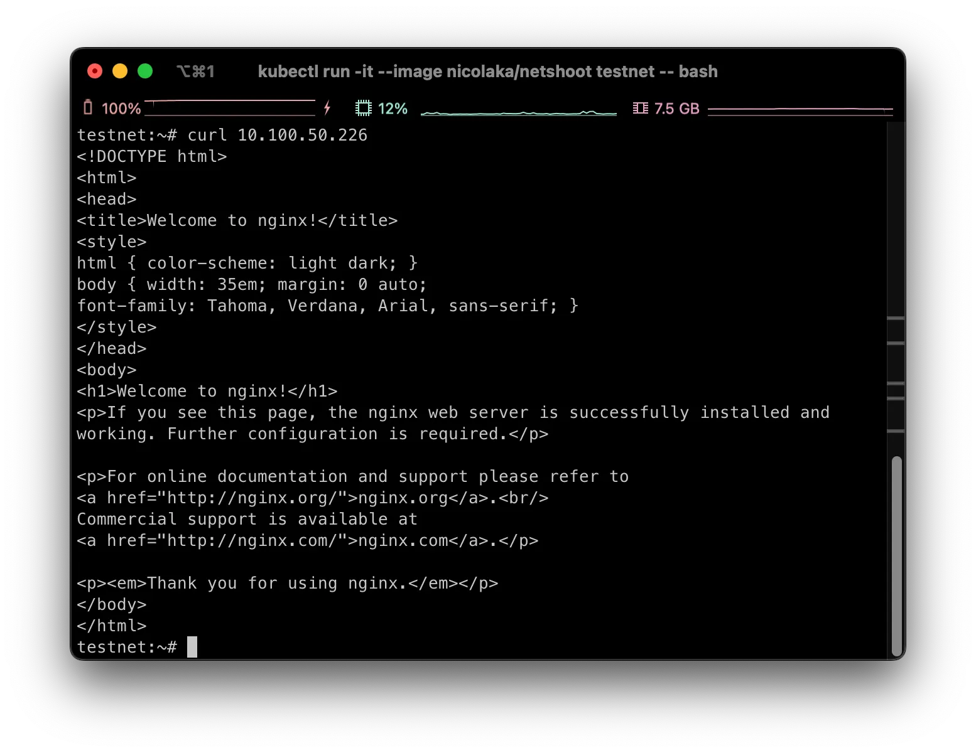Click the CPU chip icon
Screen dimensions: 976x753
[x=363, y=108]
